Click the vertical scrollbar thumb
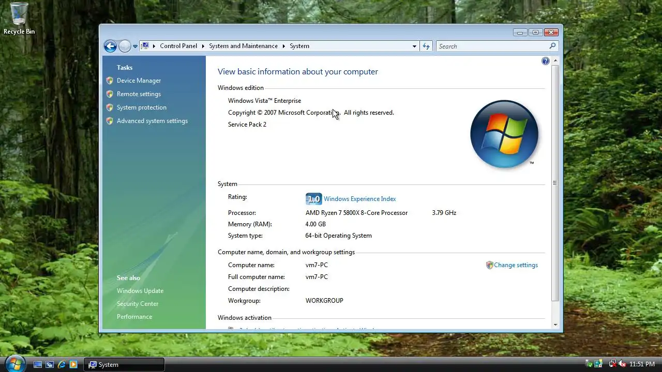662x372 pixels. [x=555, y=183]
